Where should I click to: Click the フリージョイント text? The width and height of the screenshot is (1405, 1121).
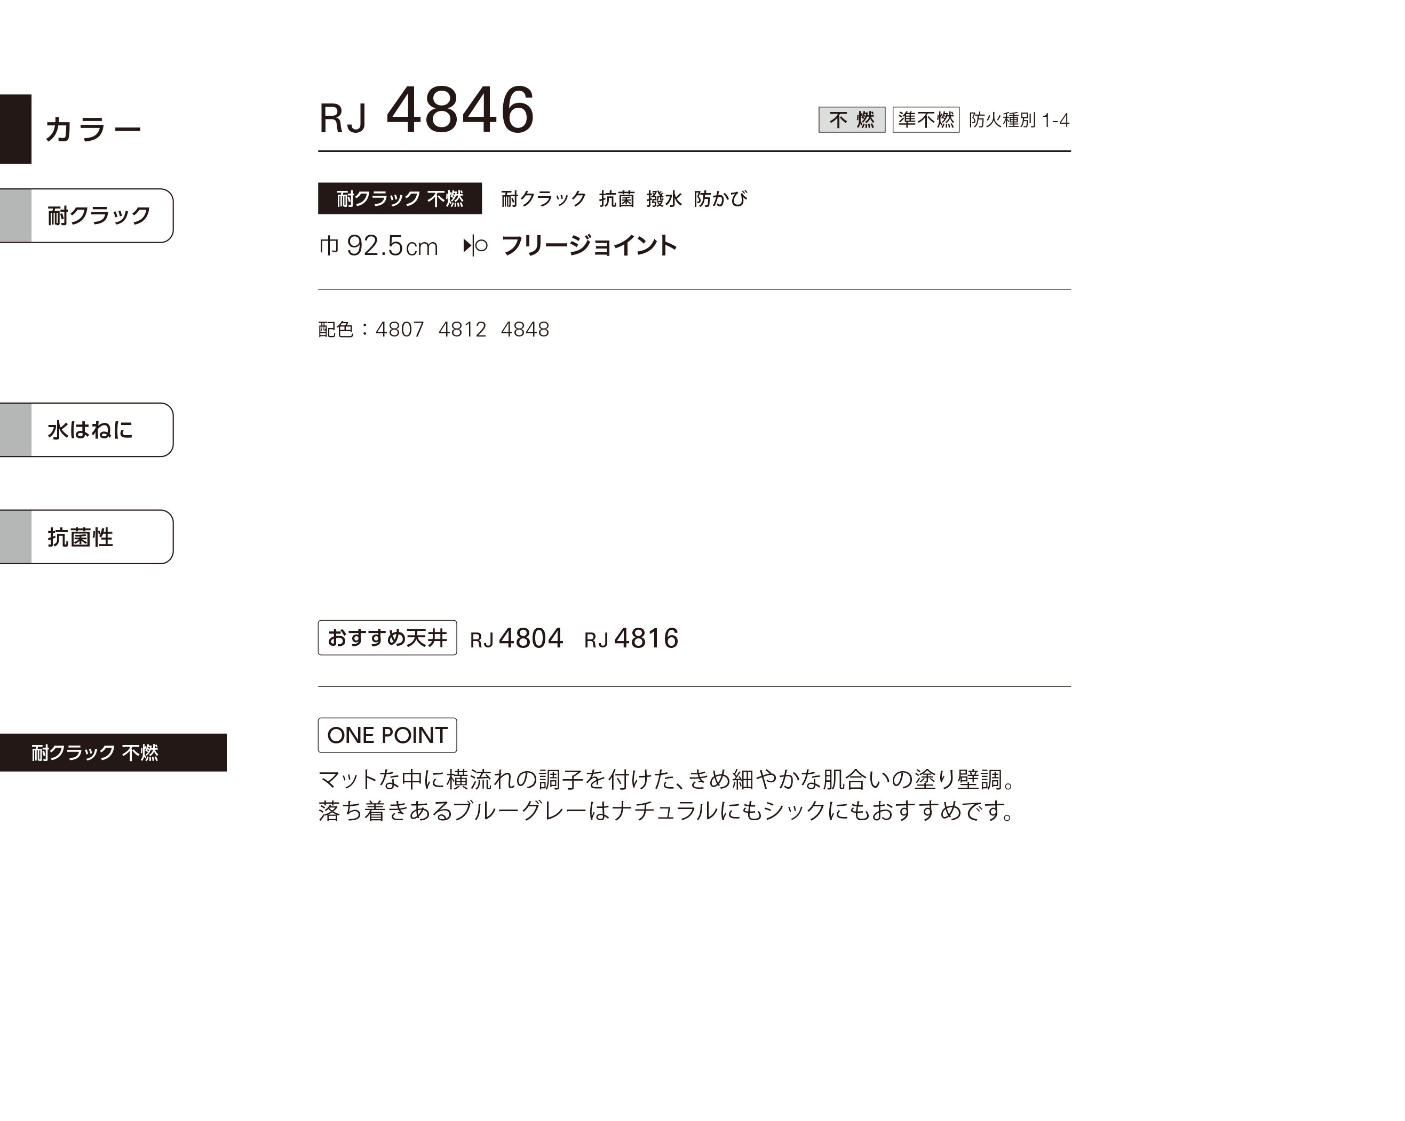tap(589, 245)
